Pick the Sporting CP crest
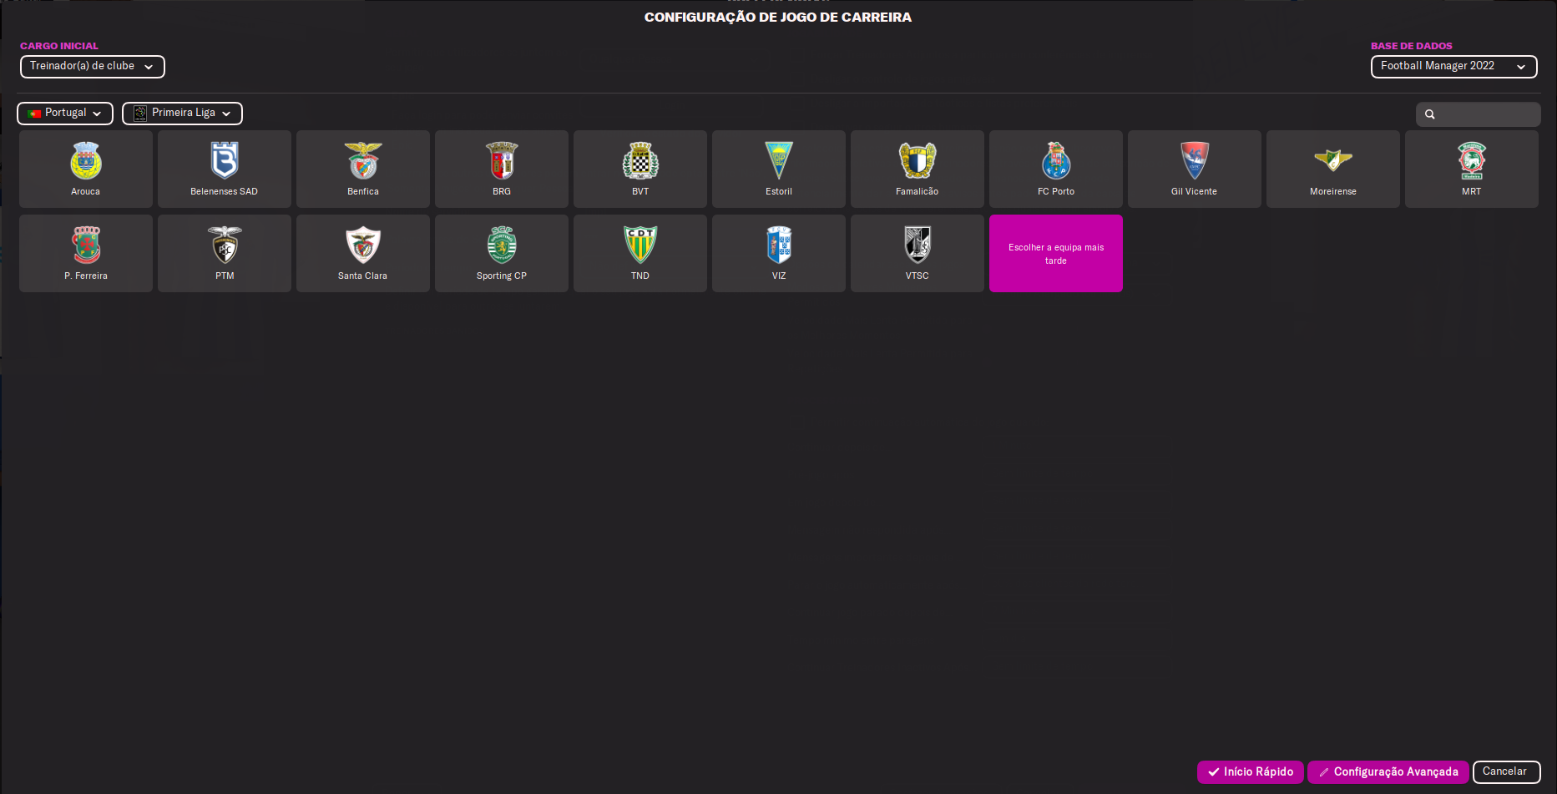Image resolution: width=1557 pixels, height=794 pixels. (502, 245)
